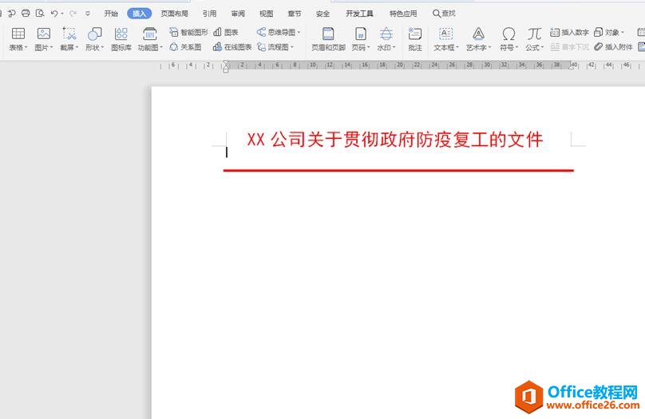Click the print icon in quick access toolbar
This screenshot has width=645, height=419.
click(26, 14)
